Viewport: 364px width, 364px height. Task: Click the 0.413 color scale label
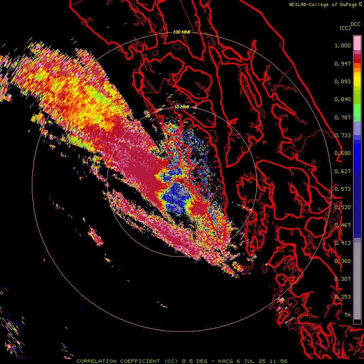click(x=343, y=243)
